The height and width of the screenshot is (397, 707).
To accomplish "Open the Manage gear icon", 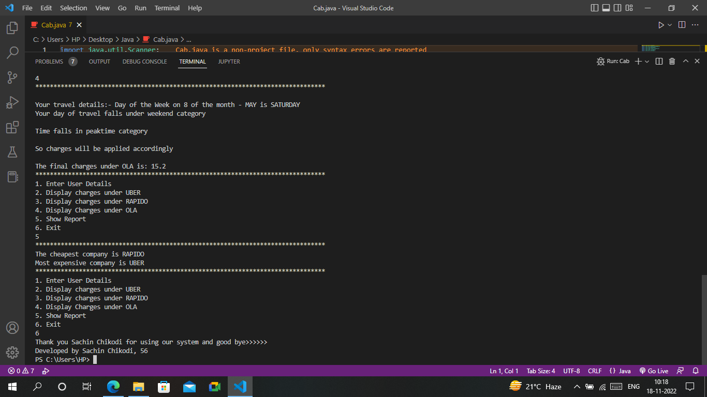I will coord(12,353).
